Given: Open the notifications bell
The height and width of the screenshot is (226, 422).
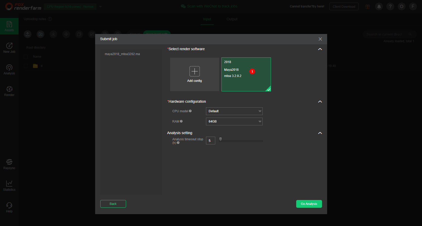Looking at the screenshot, I should [x=379, y=6].
